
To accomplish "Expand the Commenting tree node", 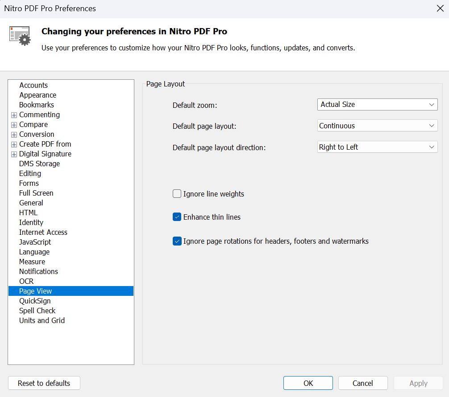I will [x=14, y=115].
